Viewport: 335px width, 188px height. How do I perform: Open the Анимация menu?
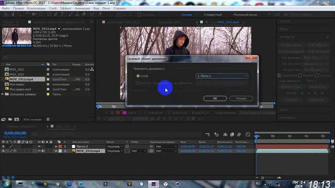pos(82,8)
